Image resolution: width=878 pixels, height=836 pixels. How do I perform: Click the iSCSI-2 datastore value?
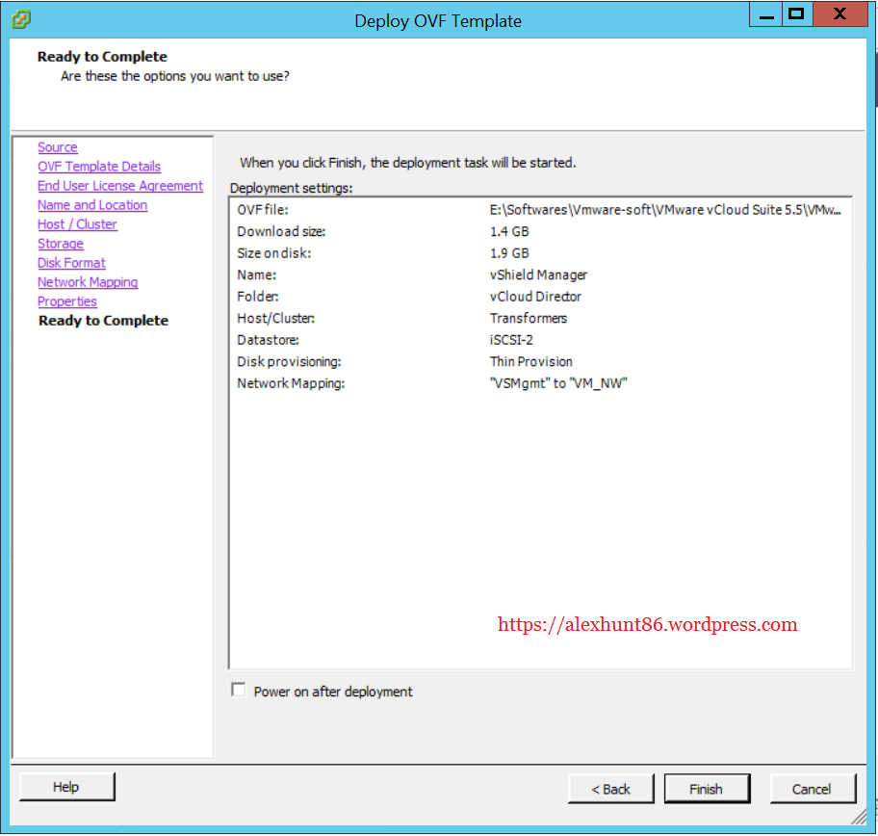pos(511,340)
